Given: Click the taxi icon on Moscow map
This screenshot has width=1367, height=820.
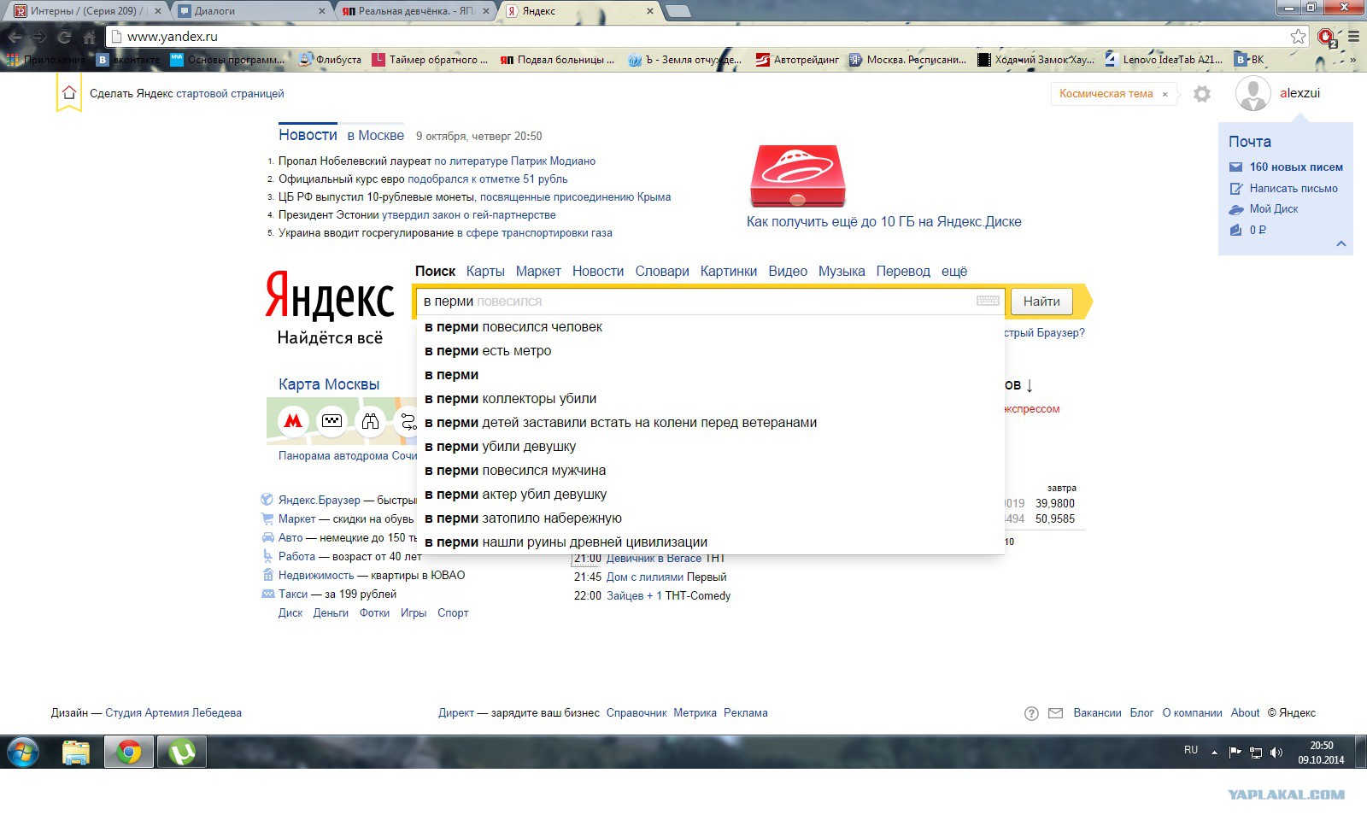Looking at the screenshot, I should point(331,420).
